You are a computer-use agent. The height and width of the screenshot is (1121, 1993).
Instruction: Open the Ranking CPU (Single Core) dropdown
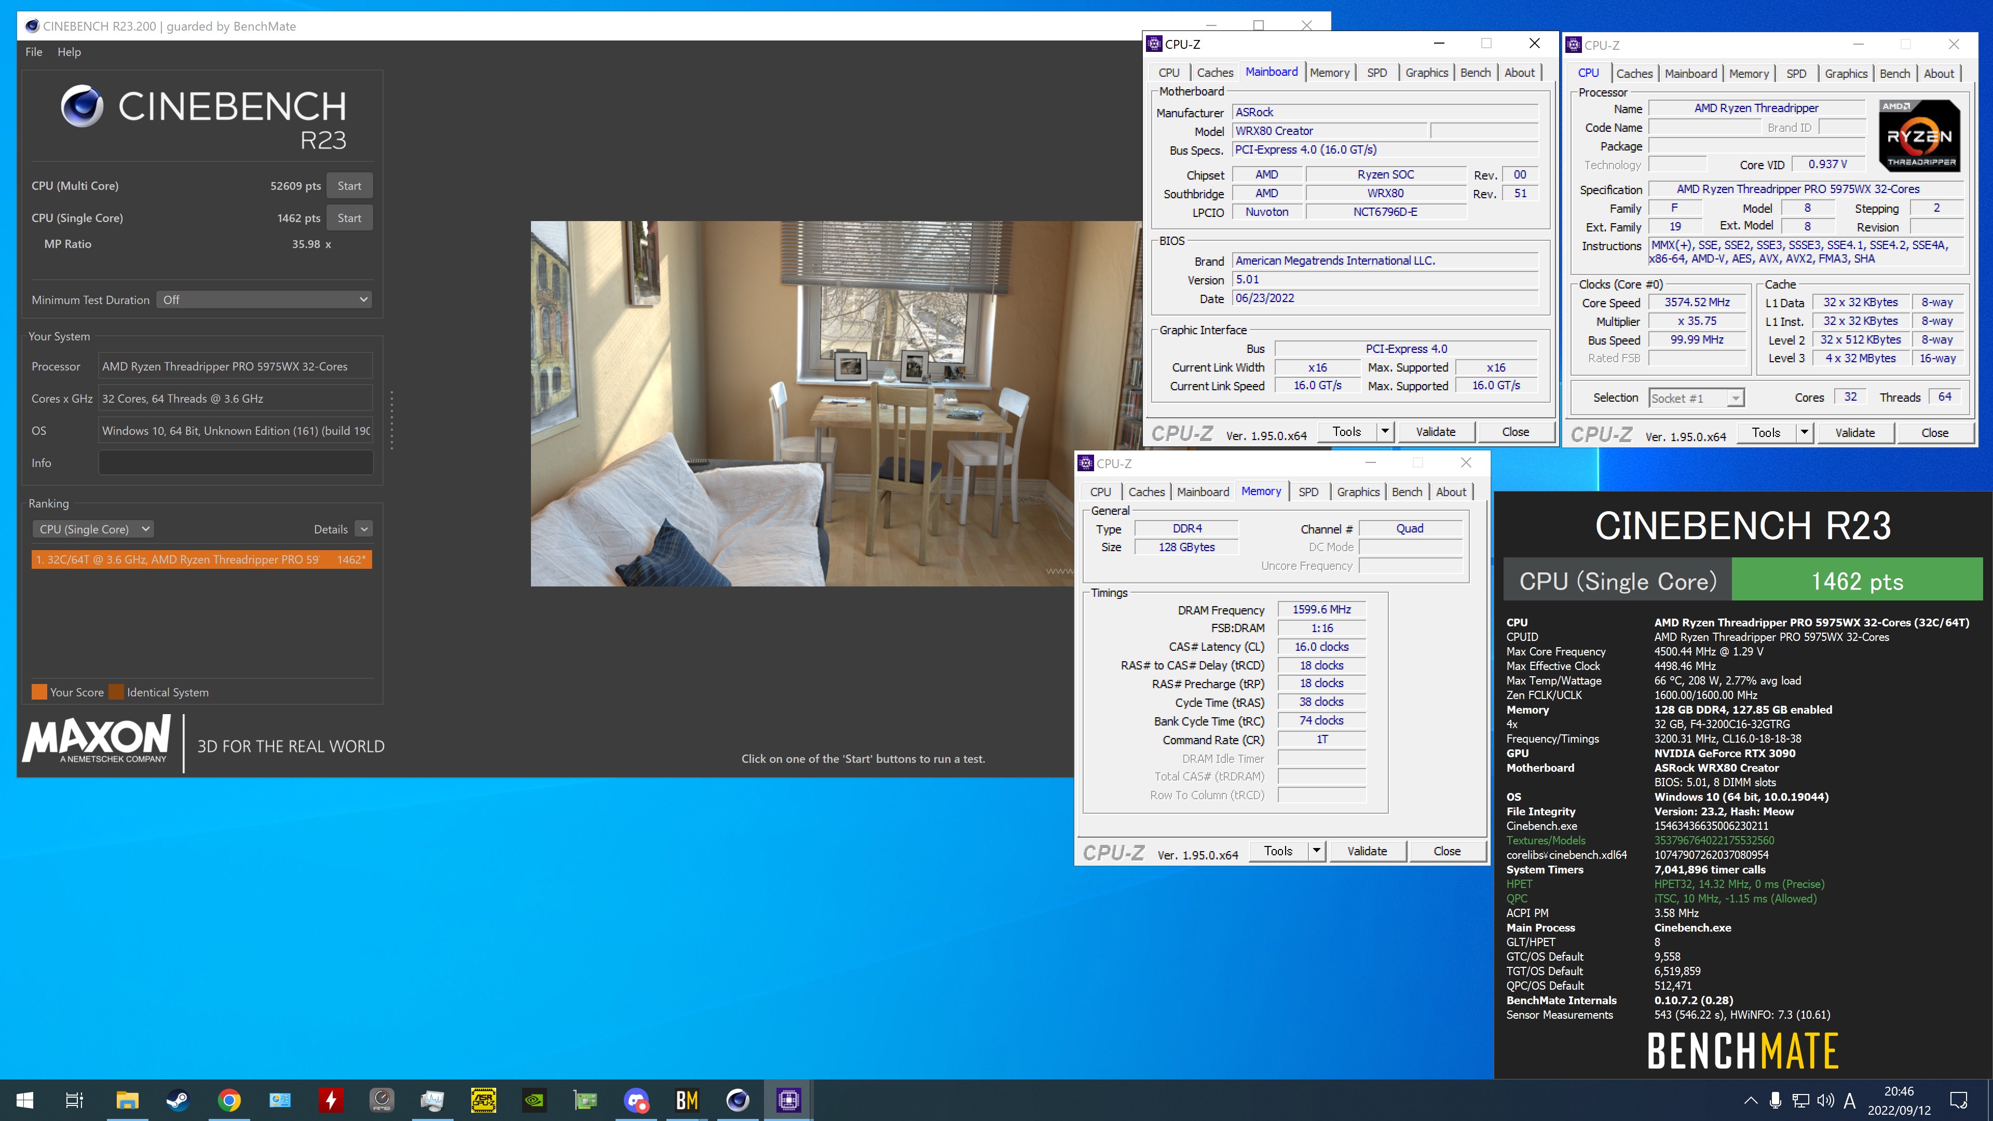[x=93, y=529]
